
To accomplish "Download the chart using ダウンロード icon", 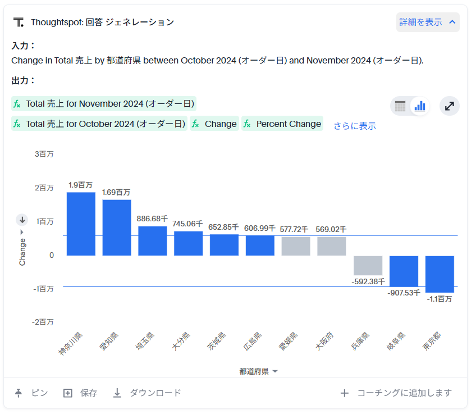I will pos(117,393).
